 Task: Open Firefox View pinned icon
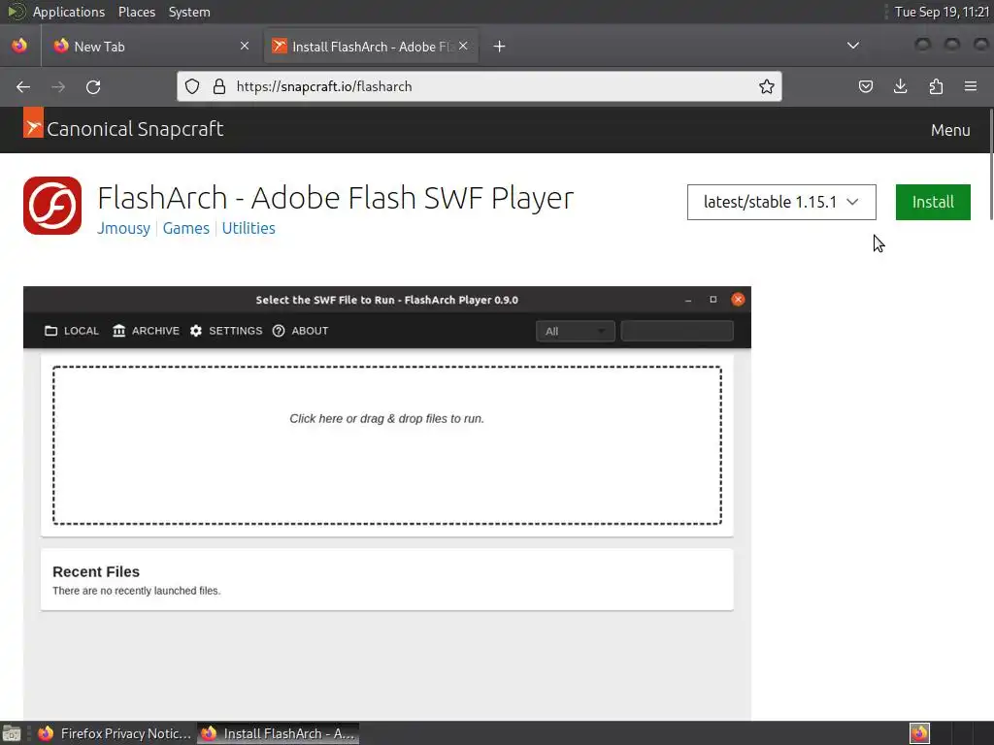[x=19, y=46]
